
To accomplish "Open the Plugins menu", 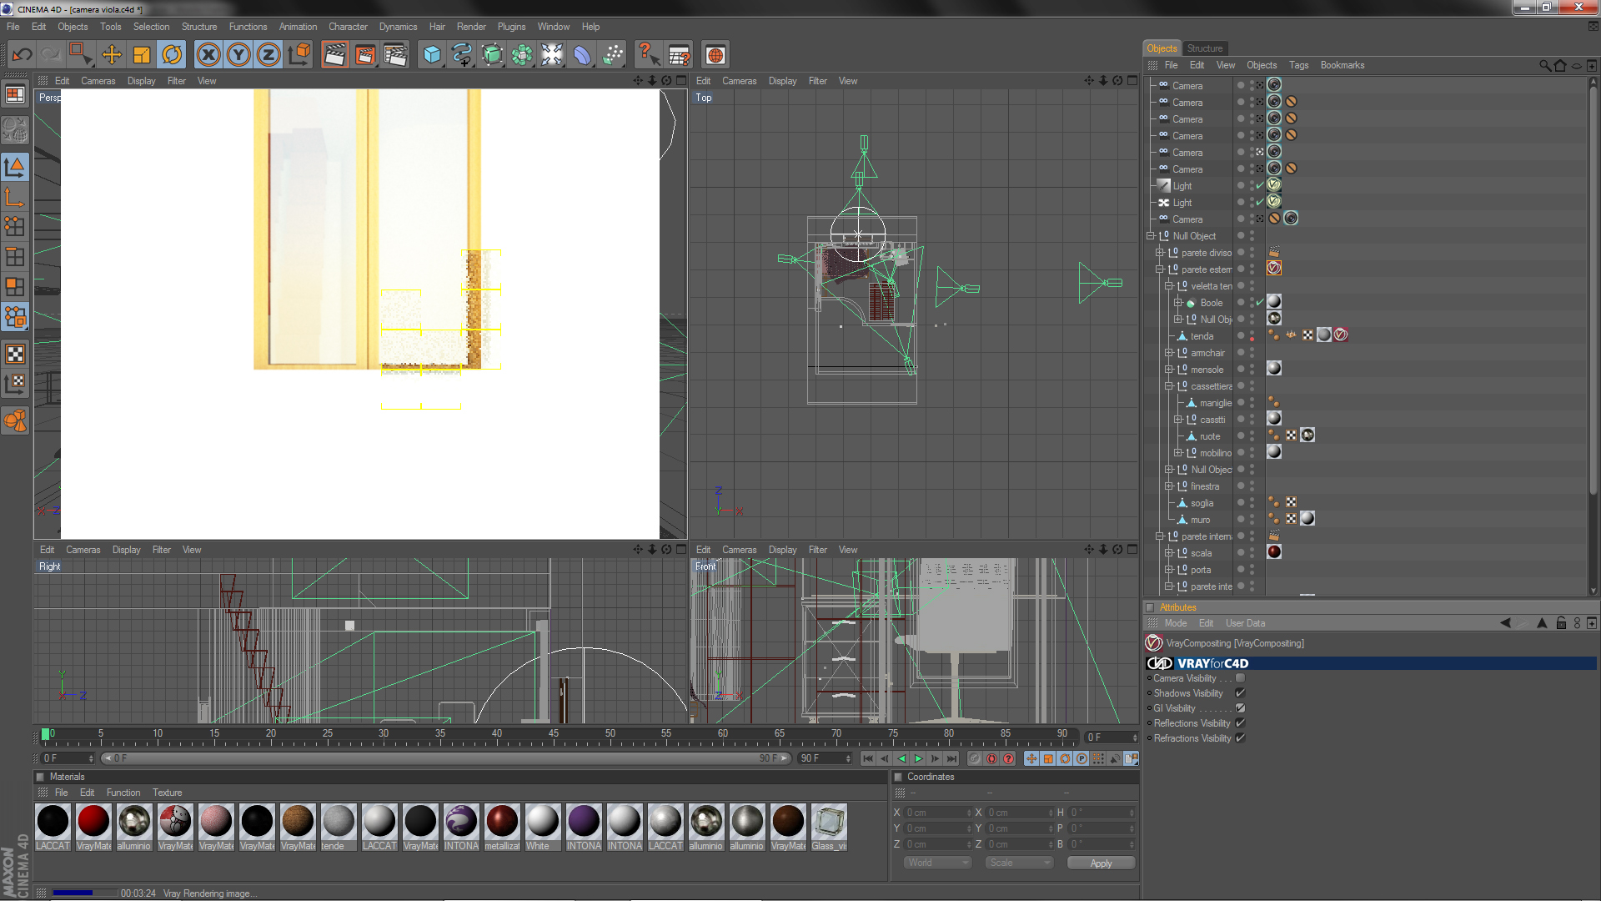I will 511,27.
